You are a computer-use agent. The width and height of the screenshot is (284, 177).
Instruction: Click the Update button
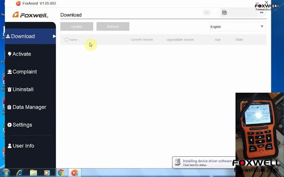coord(77,27)
